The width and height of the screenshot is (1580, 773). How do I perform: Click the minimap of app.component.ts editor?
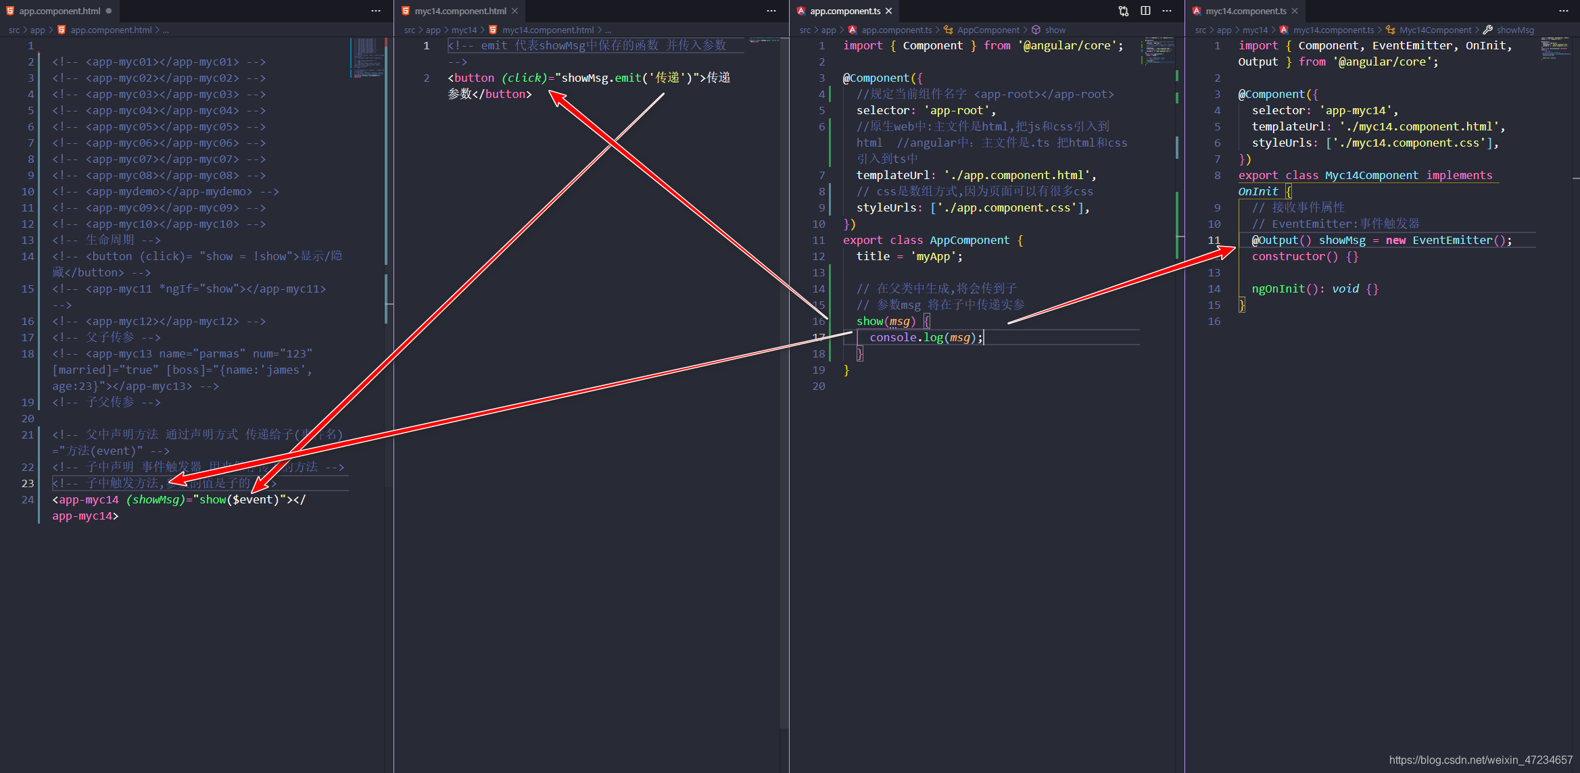click(x=1158, y=53)
